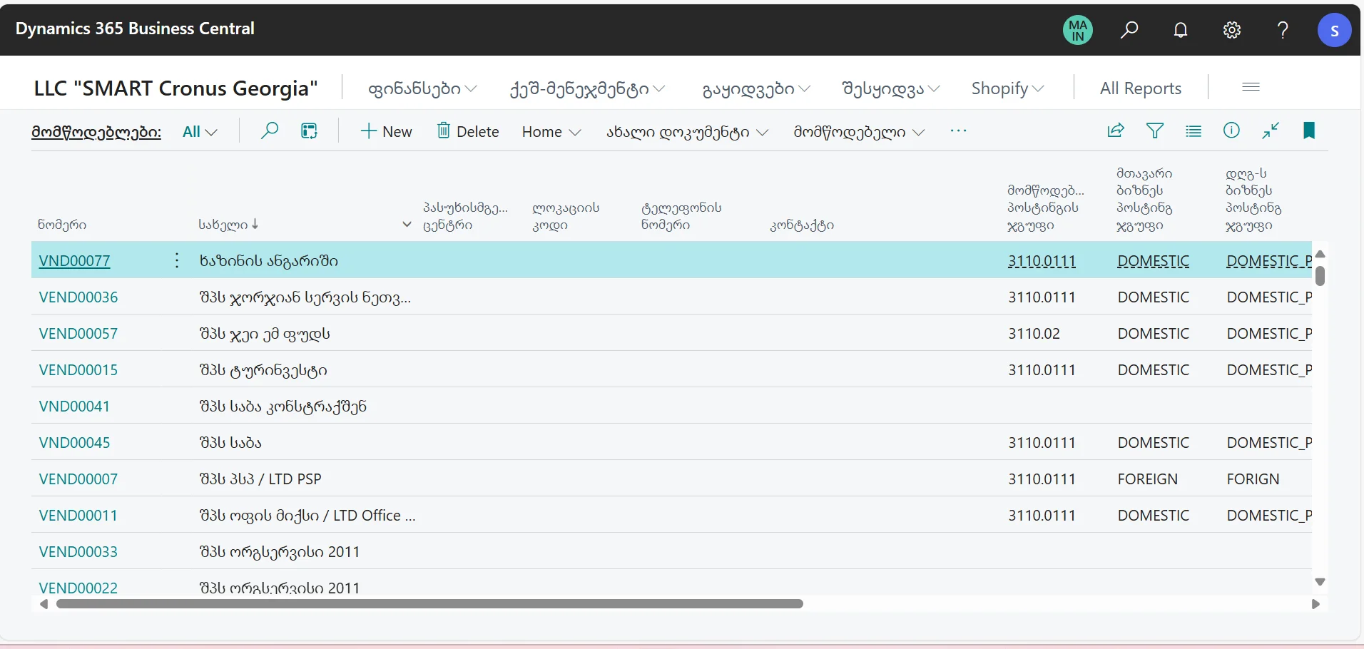This screenshot has width=1364, height=649.
Task: Search the vendor list with the magnifier
Action: point(269,131)
